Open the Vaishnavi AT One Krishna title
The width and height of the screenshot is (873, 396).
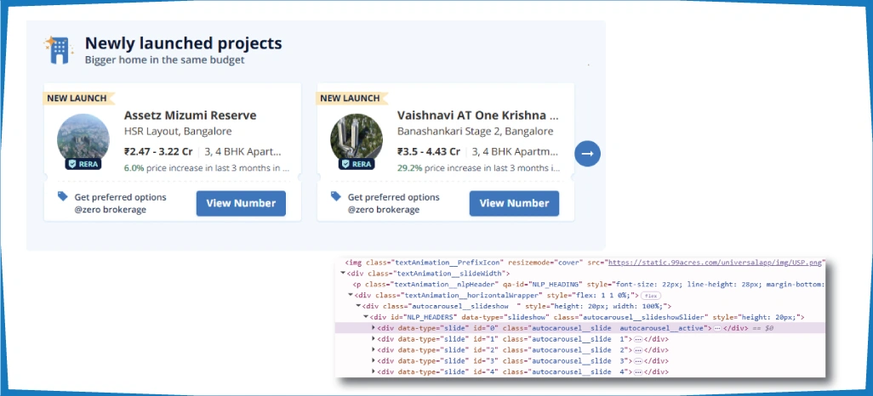point(477,116)
